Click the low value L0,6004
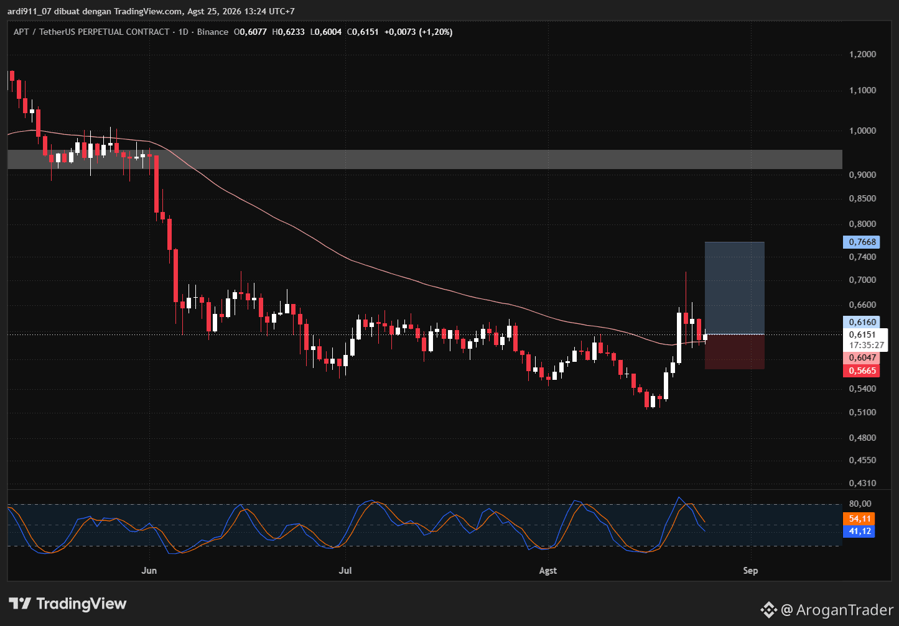Viewport: 899px width, 626px height. [x=326, y=32]
